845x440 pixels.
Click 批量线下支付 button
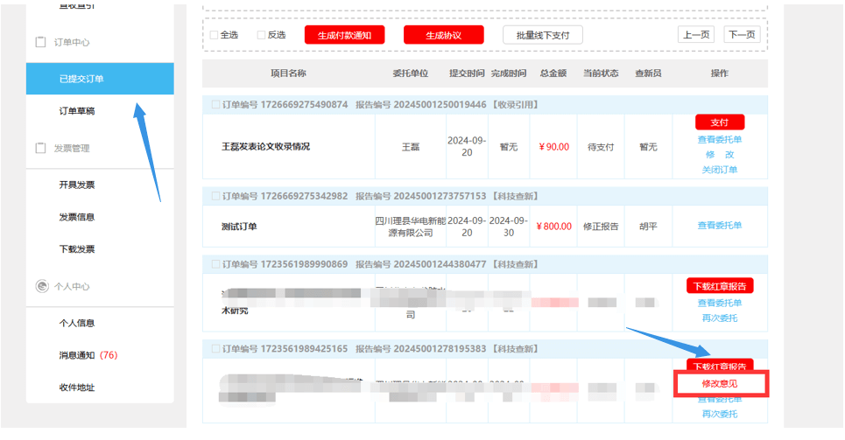[542, 35]
